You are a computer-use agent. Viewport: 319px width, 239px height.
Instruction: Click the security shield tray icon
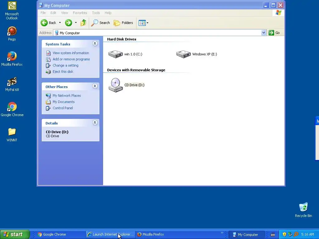point(284,235)
